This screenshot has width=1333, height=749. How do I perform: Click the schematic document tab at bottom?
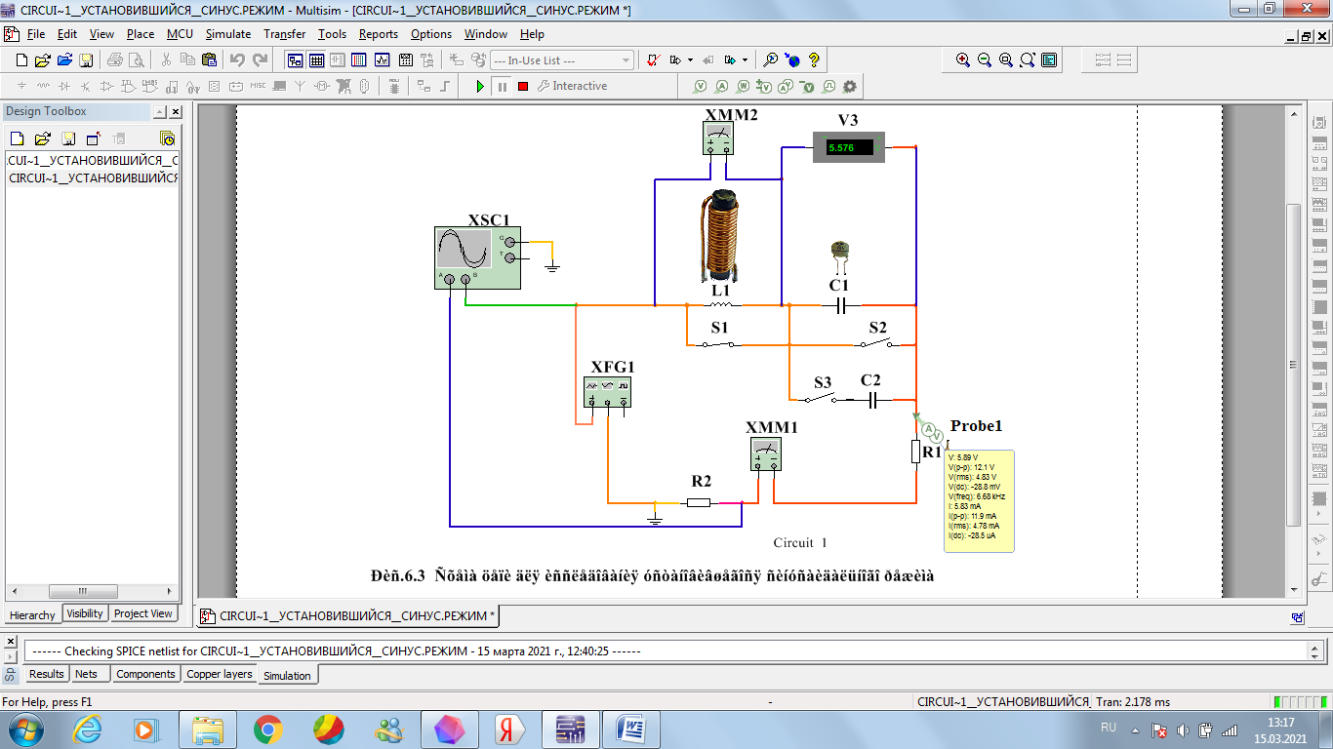[349, 615]
